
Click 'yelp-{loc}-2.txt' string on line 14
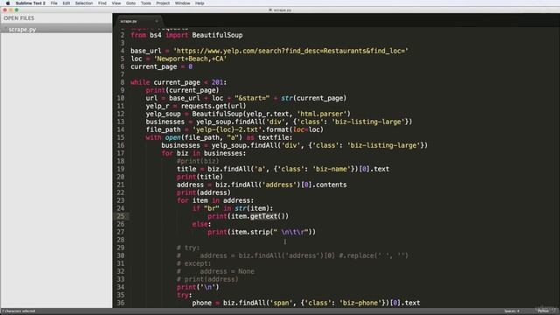pos(227,129)
